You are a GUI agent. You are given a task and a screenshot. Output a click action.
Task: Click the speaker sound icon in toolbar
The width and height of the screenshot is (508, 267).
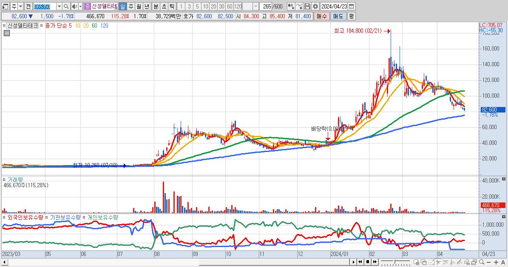coord(74,6)
